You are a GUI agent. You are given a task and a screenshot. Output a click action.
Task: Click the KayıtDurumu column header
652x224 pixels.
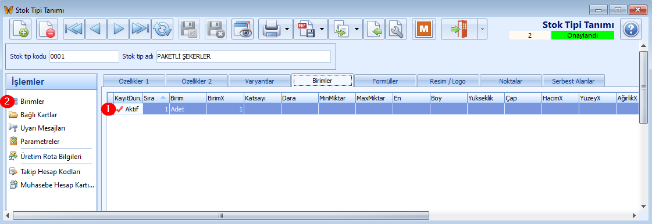(x=127, y=98)
